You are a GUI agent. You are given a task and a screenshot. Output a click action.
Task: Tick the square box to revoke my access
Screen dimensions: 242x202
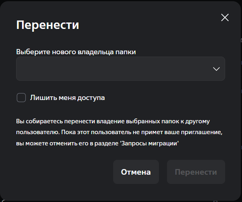point(21,98)
